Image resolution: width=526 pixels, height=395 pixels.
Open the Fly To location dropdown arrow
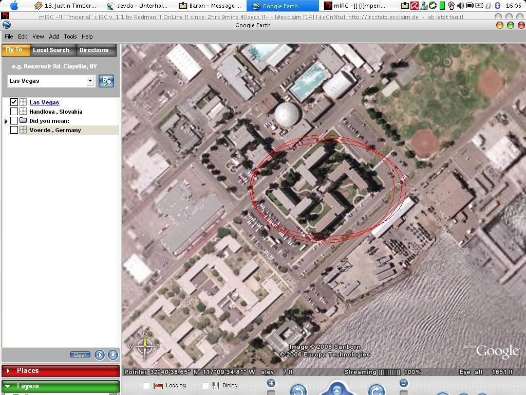click(90, 81)
